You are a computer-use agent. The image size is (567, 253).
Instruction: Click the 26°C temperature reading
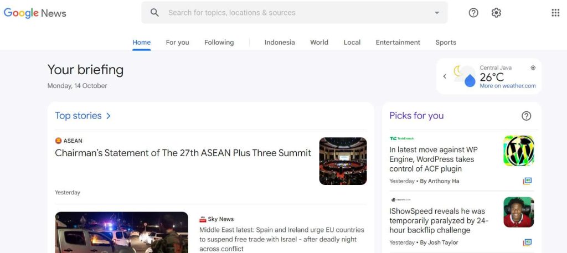492,77
